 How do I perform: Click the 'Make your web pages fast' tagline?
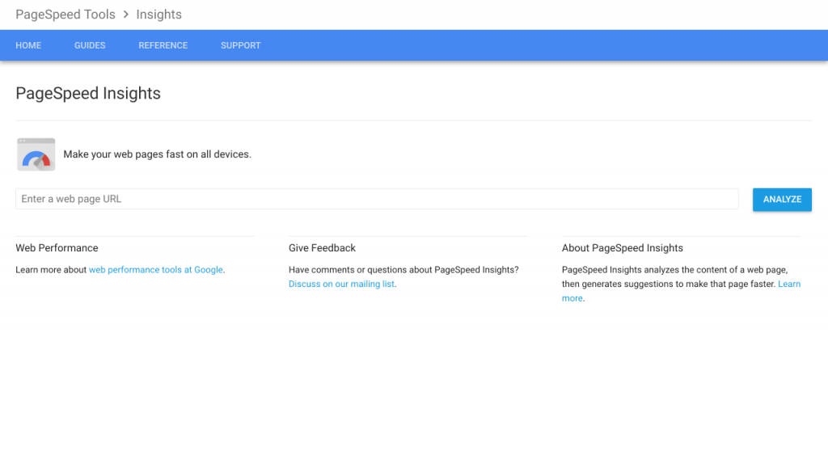pyautogui.click(x=158, y=154)
